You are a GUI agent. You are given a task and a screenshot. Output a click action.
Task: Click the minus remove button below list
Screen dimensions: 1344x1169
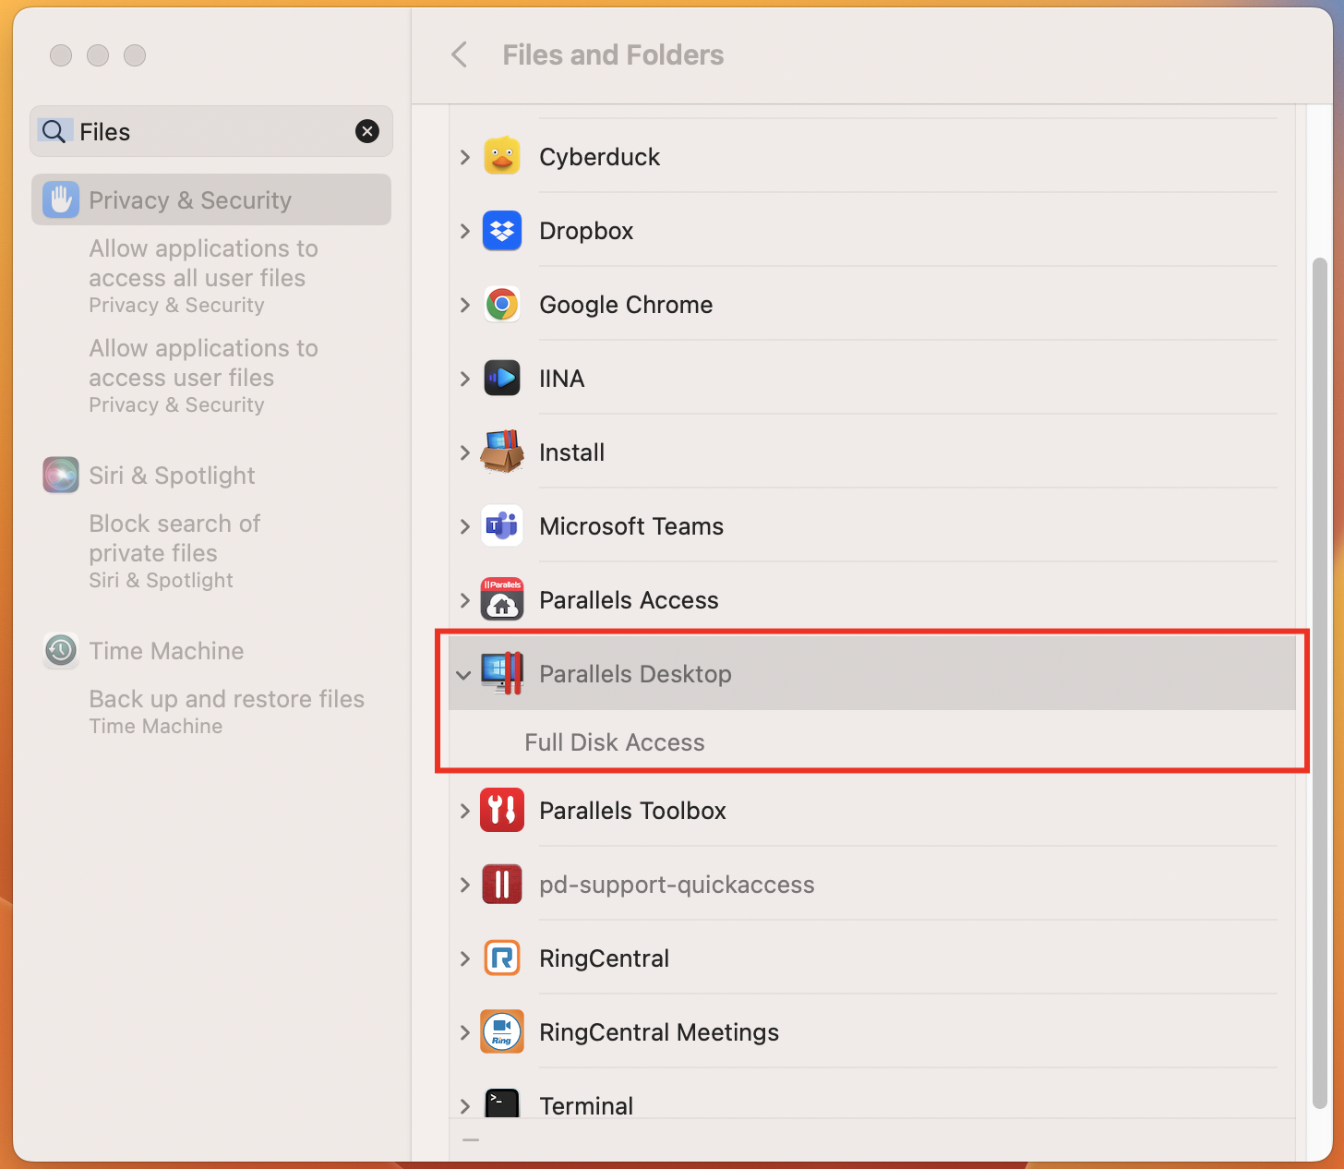tap(471, 1140)
